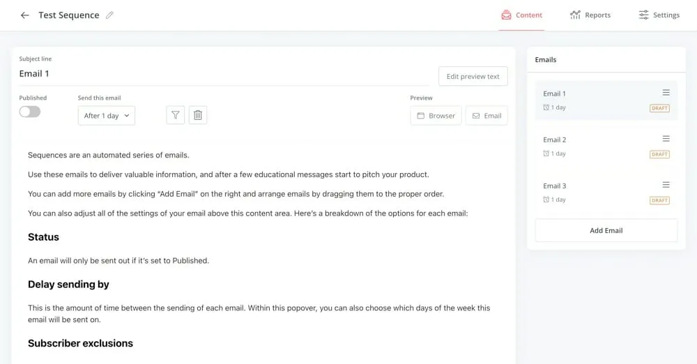Switch to the Reports tab
This screenshot has width=697, height=364.
coord(590,15)
